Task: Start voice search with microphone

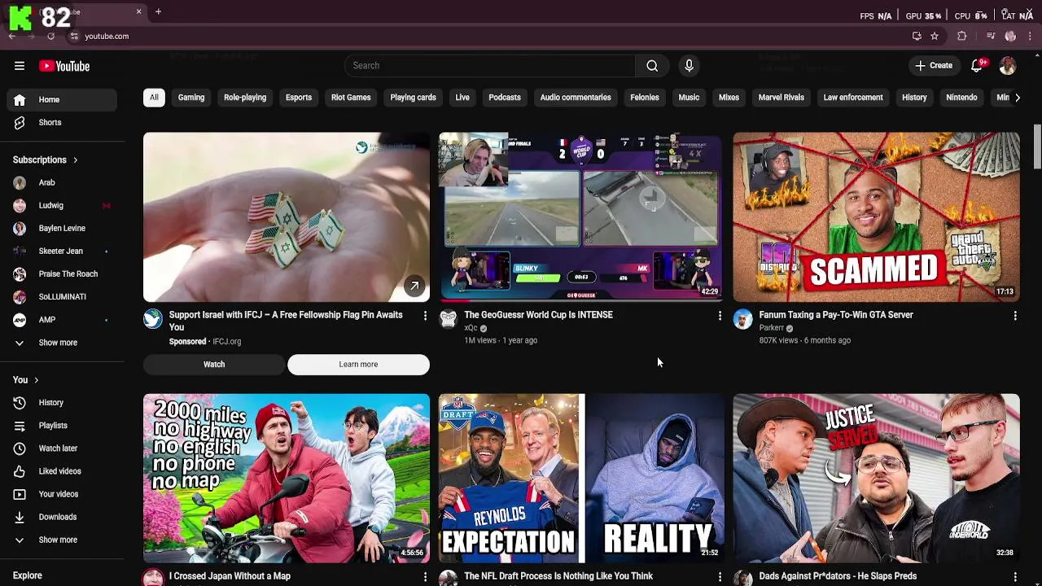Action: [689, 66]
